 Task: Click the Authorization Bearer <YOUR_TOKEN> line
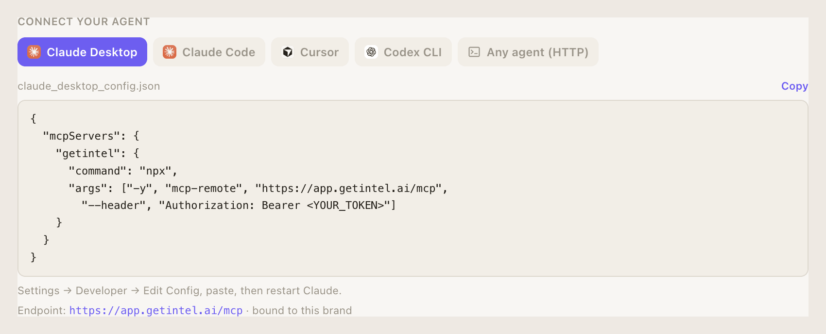coord(239,206)
